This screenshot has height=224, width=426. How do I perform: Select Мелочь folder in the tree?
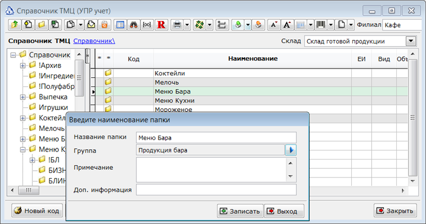click(x=52, y=128)
